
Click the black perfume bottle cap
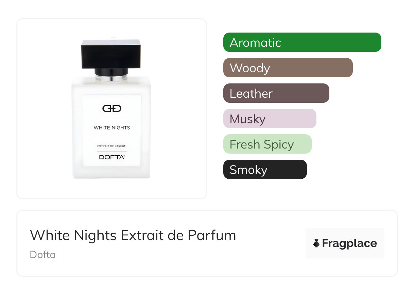coord(111,54)
